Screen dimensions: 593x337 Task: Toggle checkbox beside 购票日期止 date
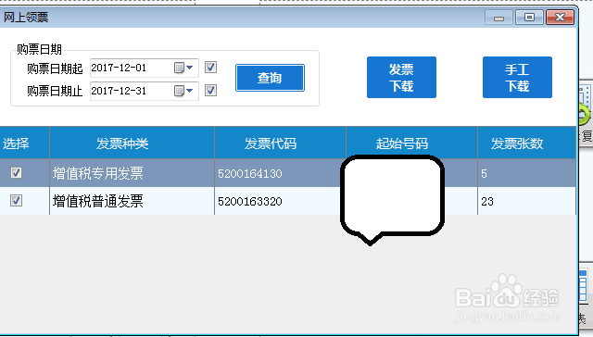210,91
